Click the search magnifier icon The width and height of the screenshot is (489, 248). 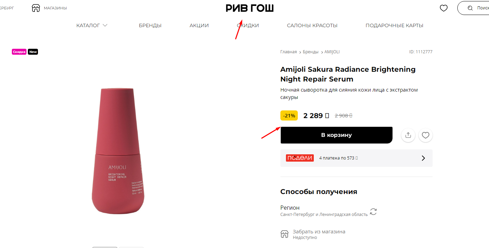(x=470, y=8)
